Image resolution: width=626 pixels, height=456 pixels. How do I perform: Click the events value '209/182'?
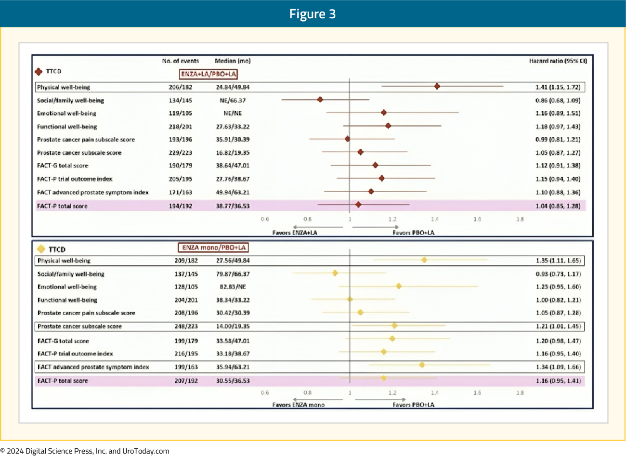coord(186,261)
